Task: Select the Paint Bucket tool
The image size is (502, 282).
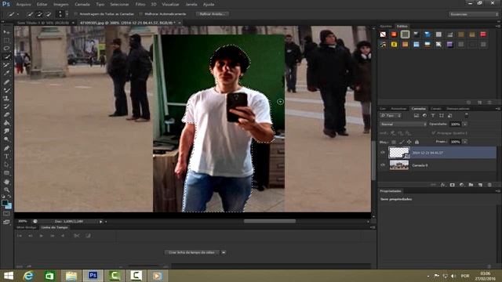Action: 6,123
